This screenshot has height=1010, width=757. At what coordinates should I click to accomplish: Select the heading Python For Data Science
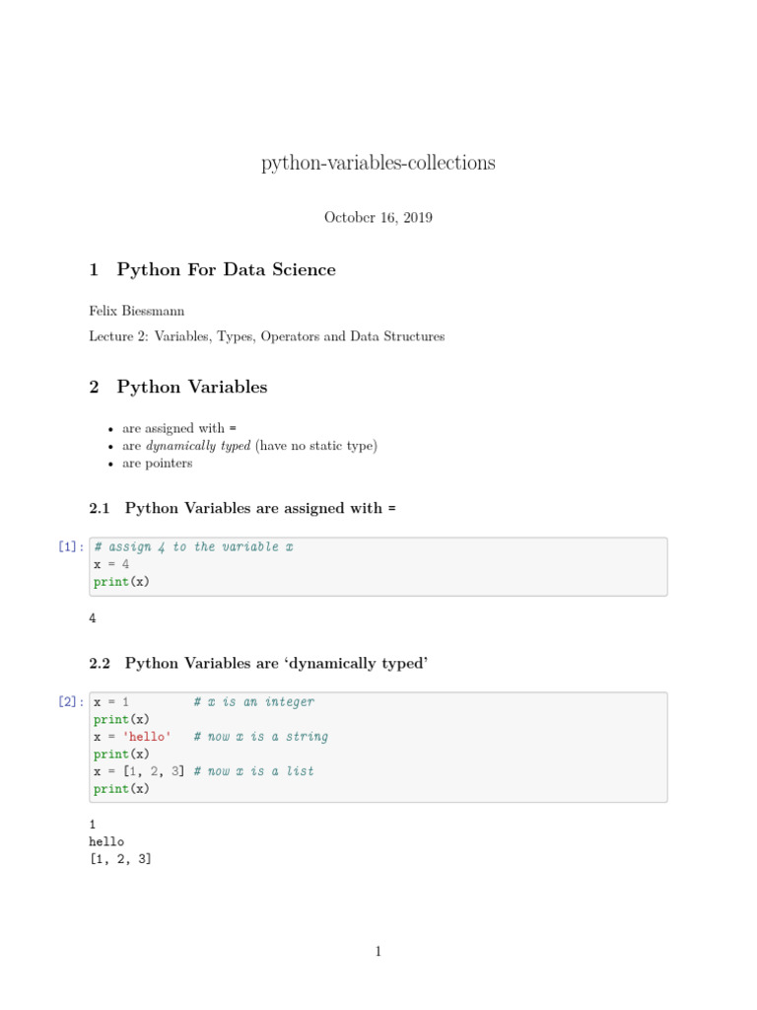(226, 270)
